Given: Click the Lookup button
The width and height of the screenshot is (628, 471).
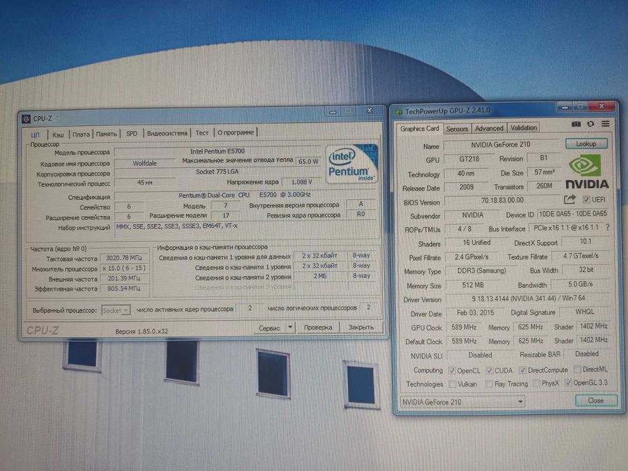Looking at the screenshot, I should coord(586,143).
